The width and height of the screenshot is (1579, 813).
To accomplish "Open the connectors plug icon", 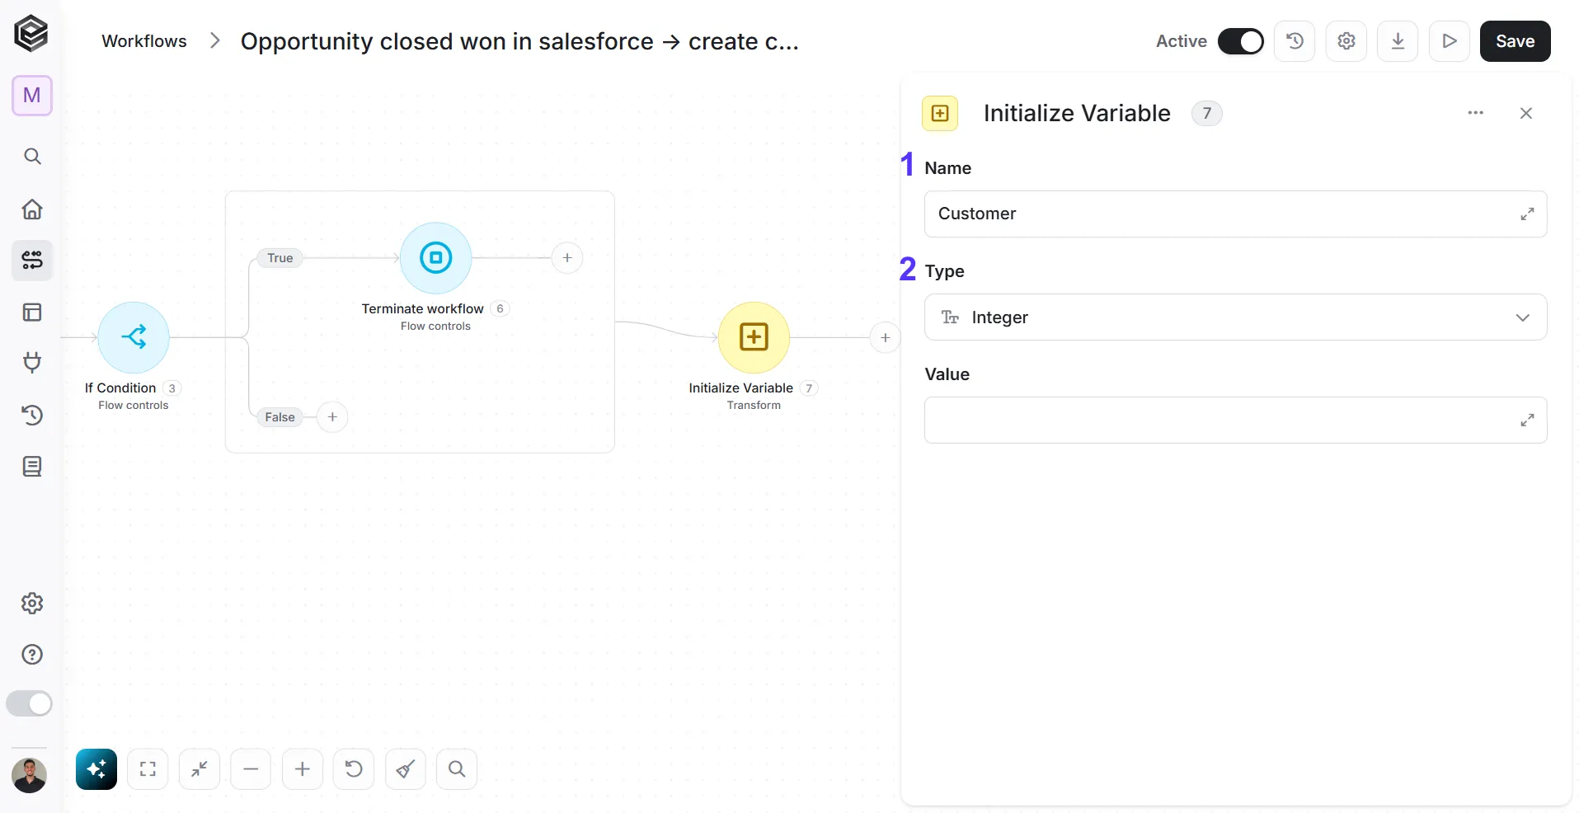I will point(32,363).
